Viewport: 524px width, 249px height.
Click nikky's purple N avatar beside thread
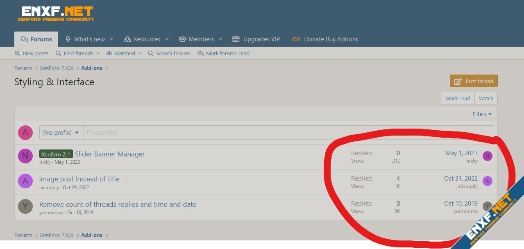(x=25, y=156)
